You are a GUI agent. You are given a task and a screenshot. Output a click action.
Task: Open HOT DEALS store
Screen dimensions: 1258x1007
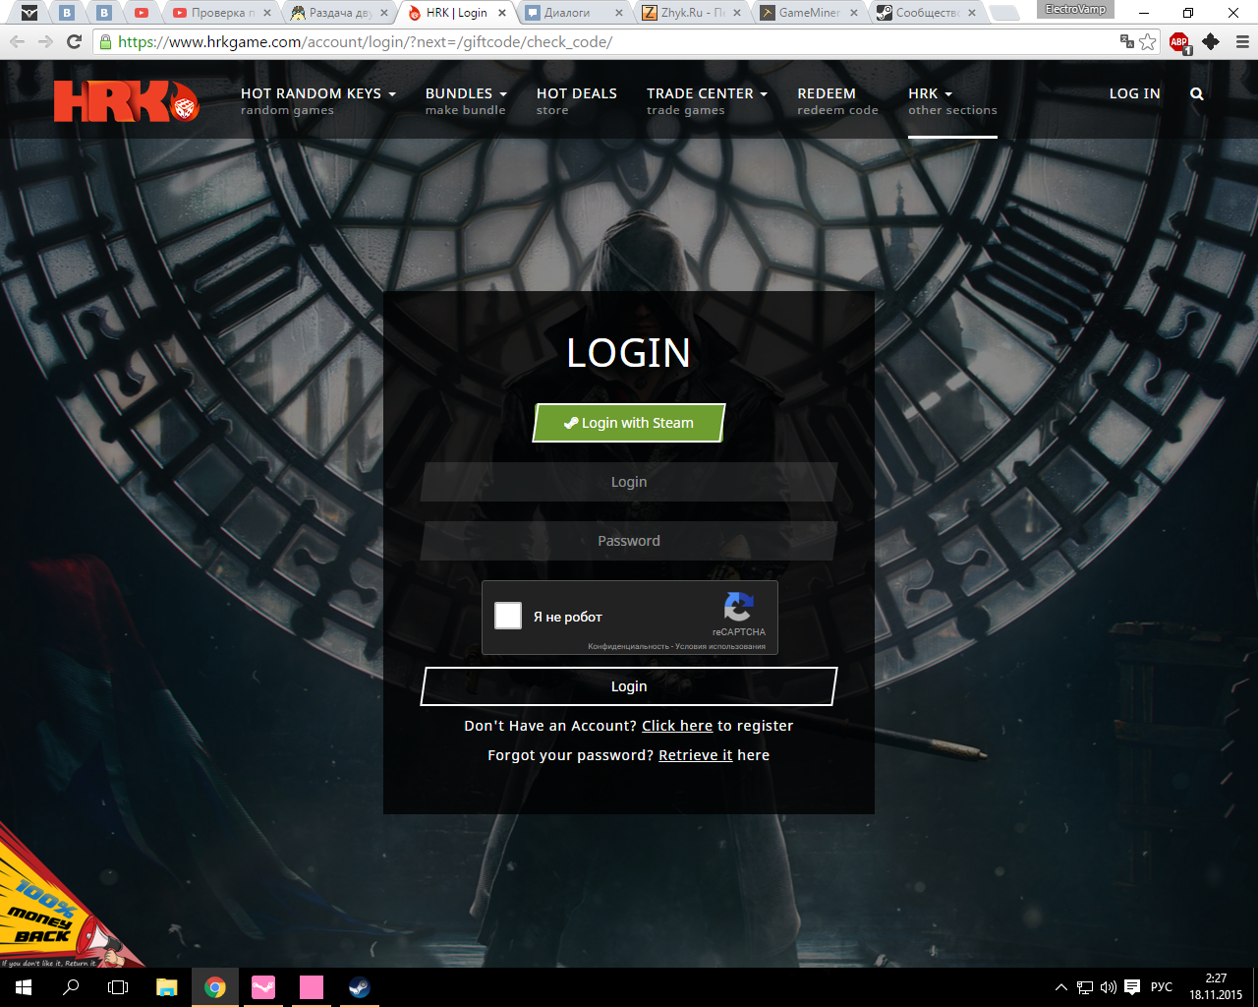(x=577, y=100)
